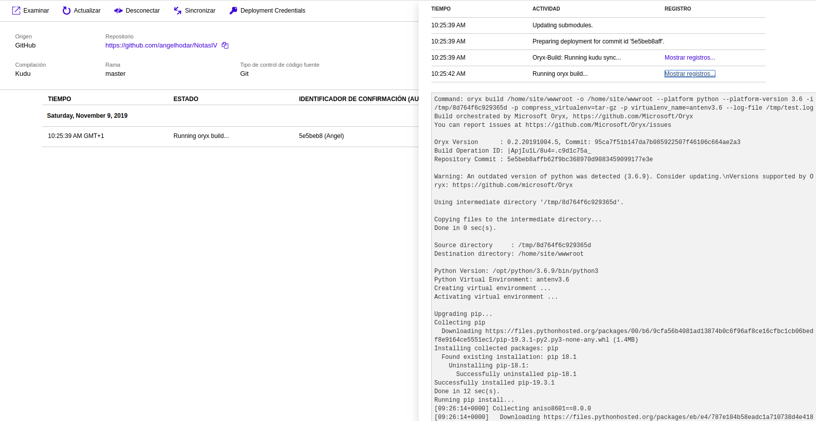
Task: Click the REGISTRO column header
Action: [x=678, y=9]
